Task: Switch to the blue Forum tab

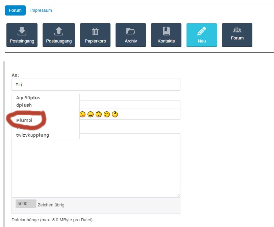Action: pos(15,10)
